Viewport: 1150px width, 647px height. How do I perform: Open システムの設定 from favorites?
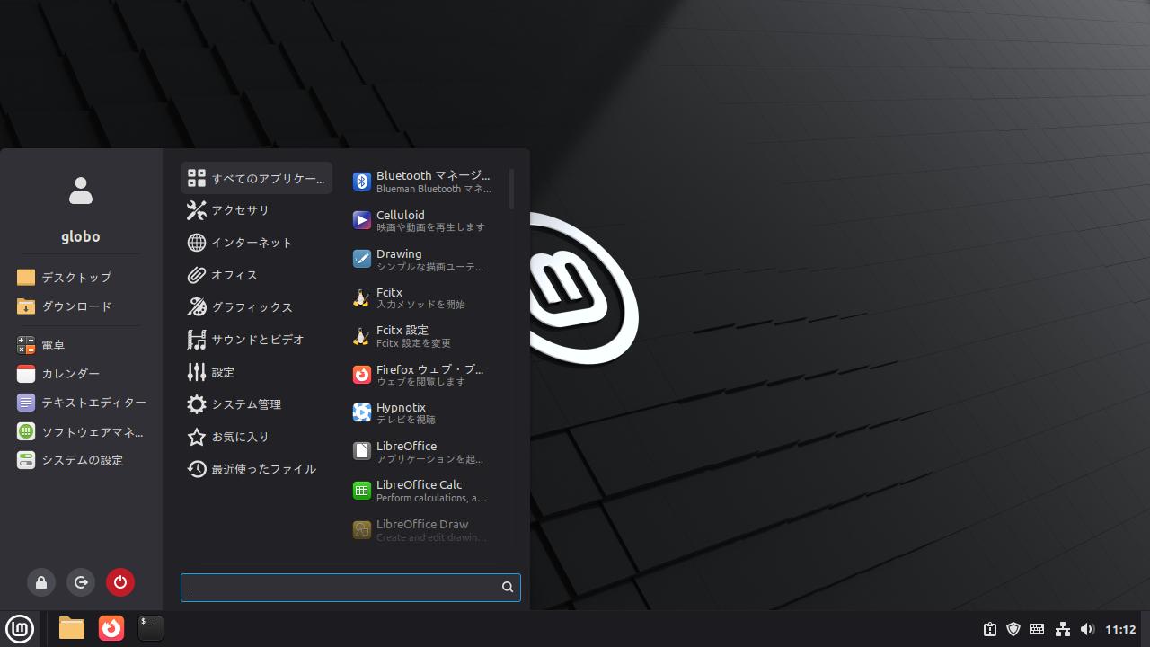81,460
